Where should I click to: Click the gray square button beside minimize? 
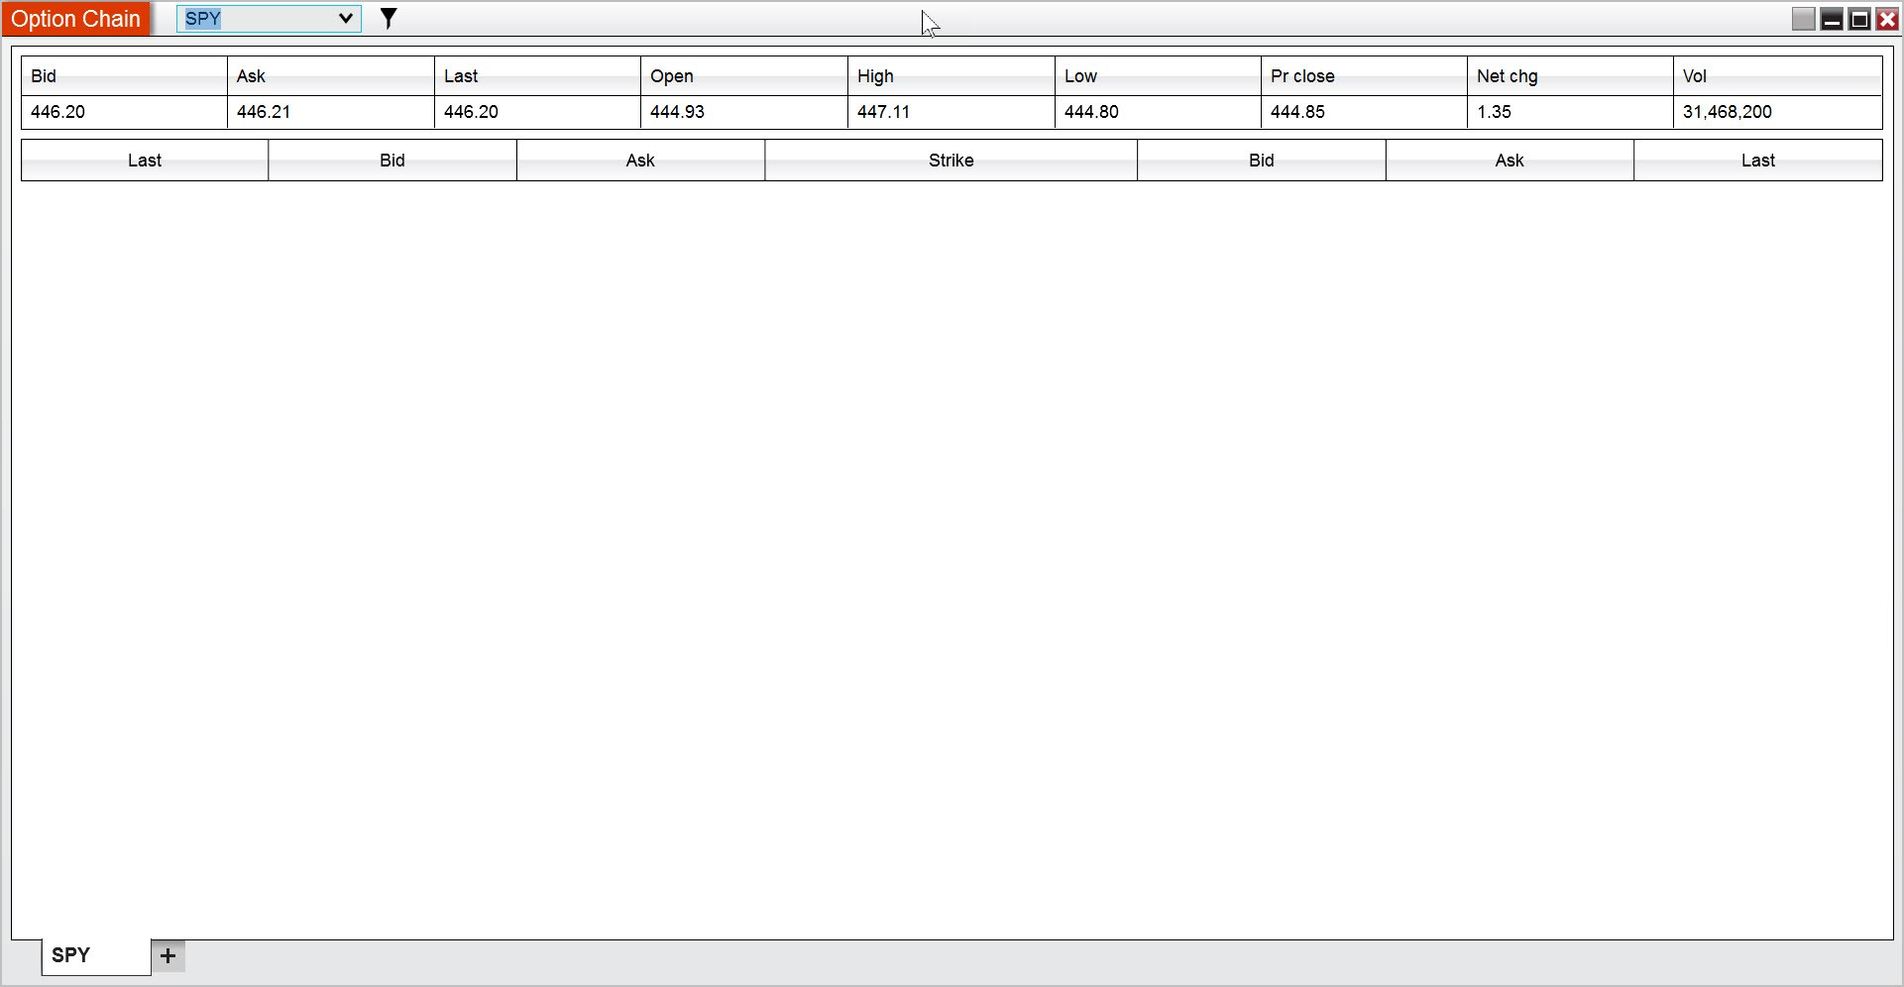(1804, 19)
